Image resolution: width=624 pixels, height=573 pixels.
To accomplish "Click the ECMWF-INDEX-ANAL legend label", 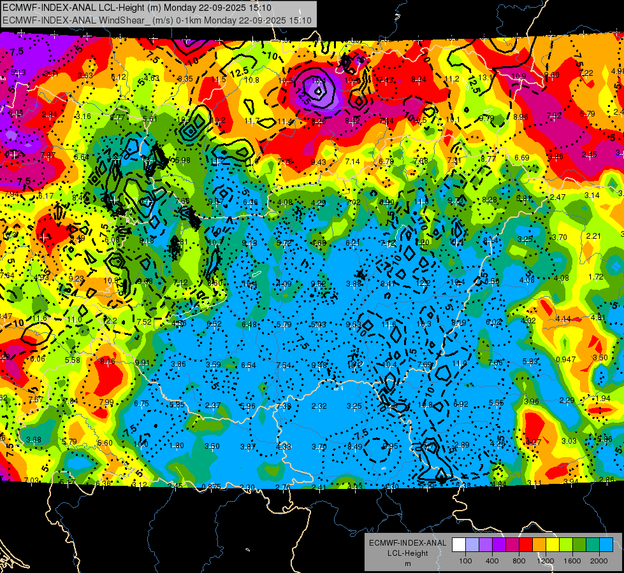I will 407,543.
